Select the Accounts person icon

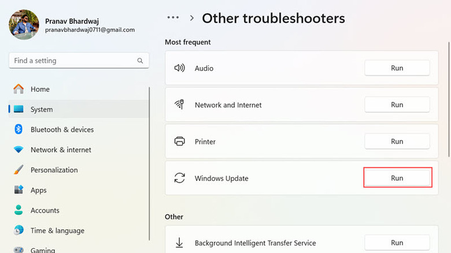pyautogui.click(x=19, y=210)
